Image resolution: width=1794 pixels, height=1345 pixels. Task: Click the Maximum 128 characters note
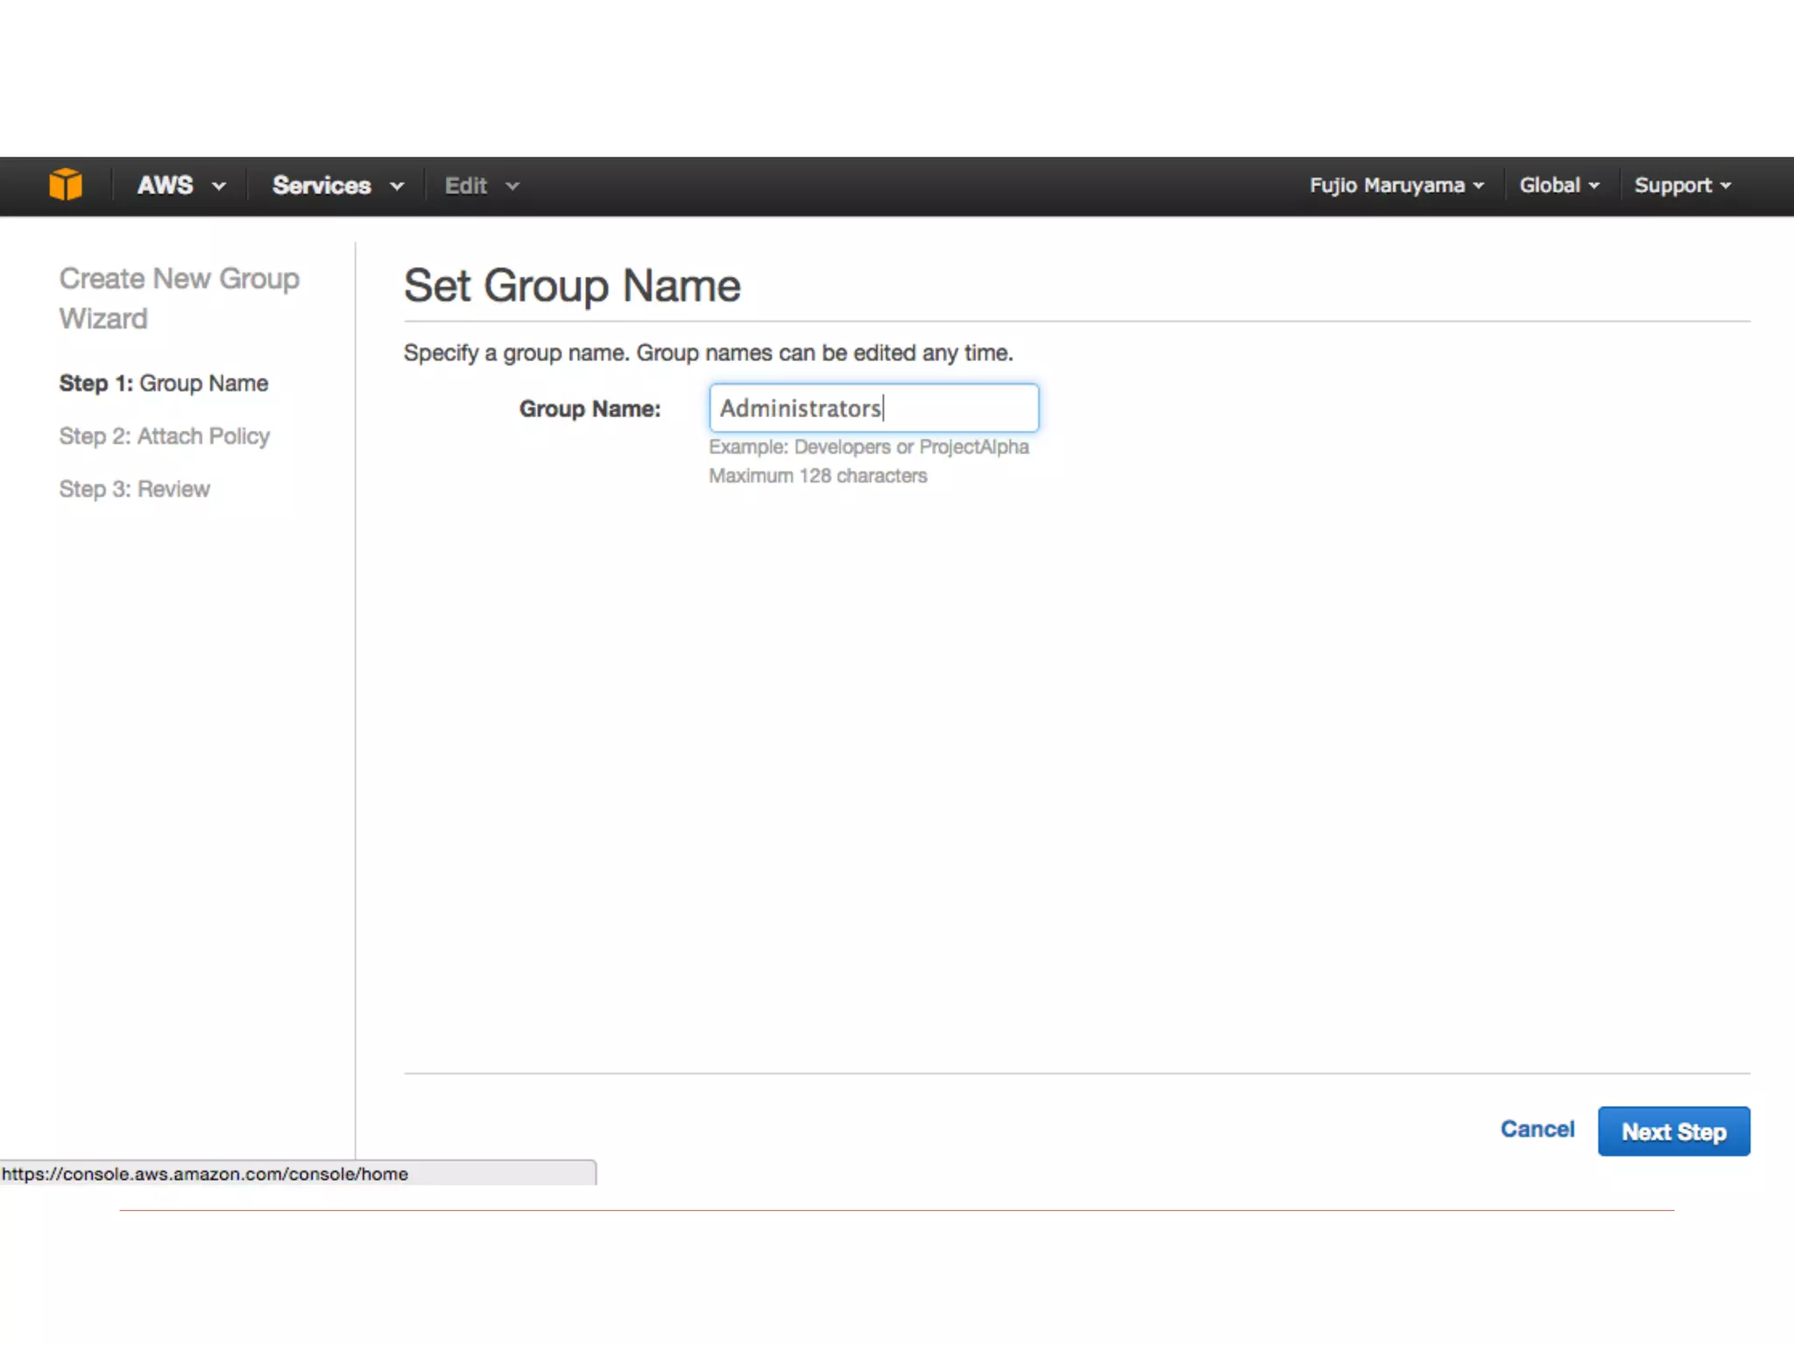817,476
